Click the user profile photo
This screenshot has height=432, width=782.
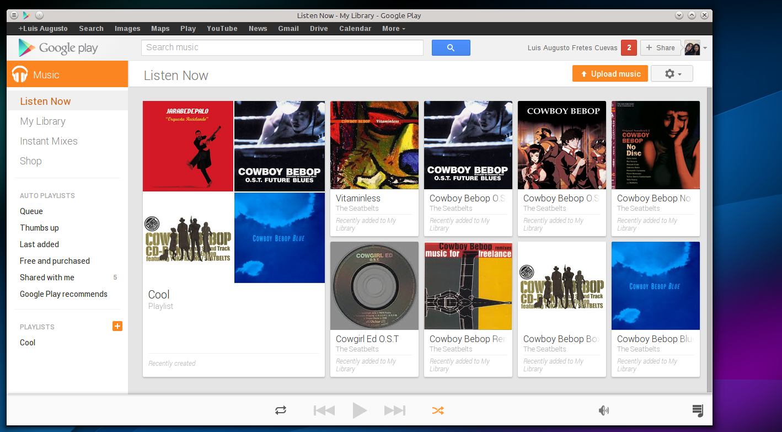692,48
